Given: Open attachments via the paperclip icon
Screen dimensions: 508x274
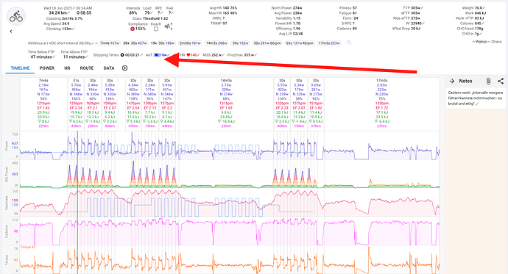Looking at the screenshot, I should pos(488,81).
